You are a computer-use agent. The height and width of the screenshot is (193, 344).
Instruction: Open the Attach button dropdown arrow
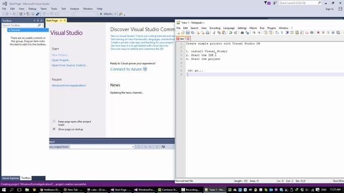115,14
